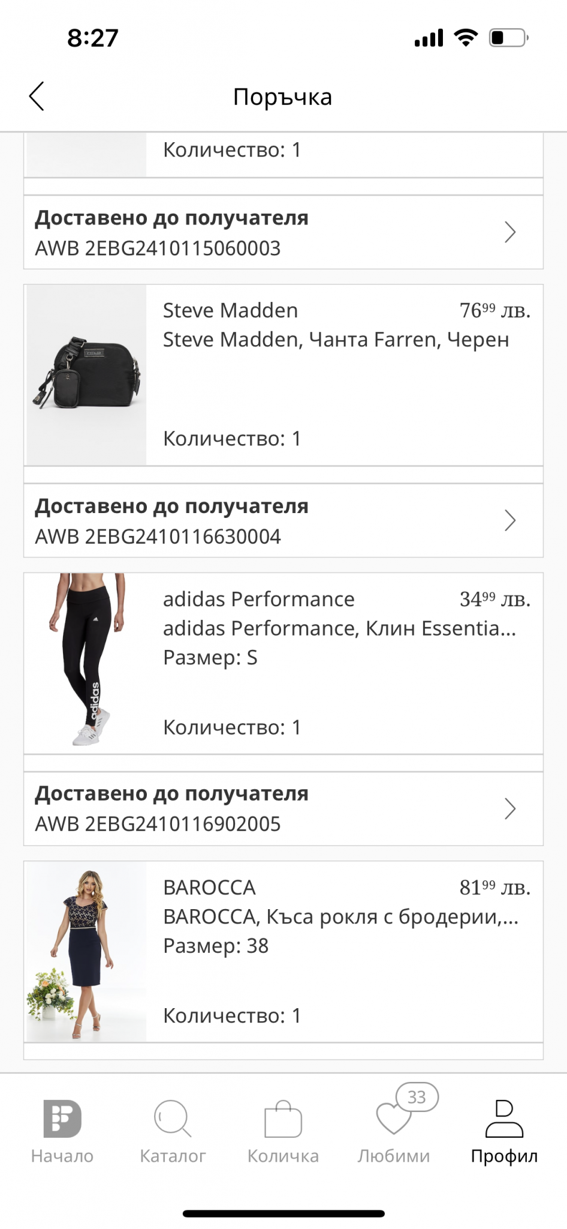Expand delivery status AWB 2EBG2410115060003 chevron
567x1229 pixels.
[510, 232]
